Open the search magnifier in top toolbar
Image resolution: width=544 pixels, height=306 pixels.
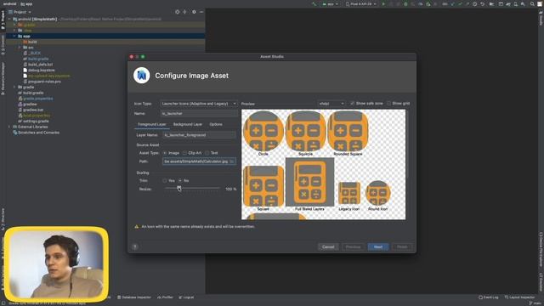coord(532,3)
